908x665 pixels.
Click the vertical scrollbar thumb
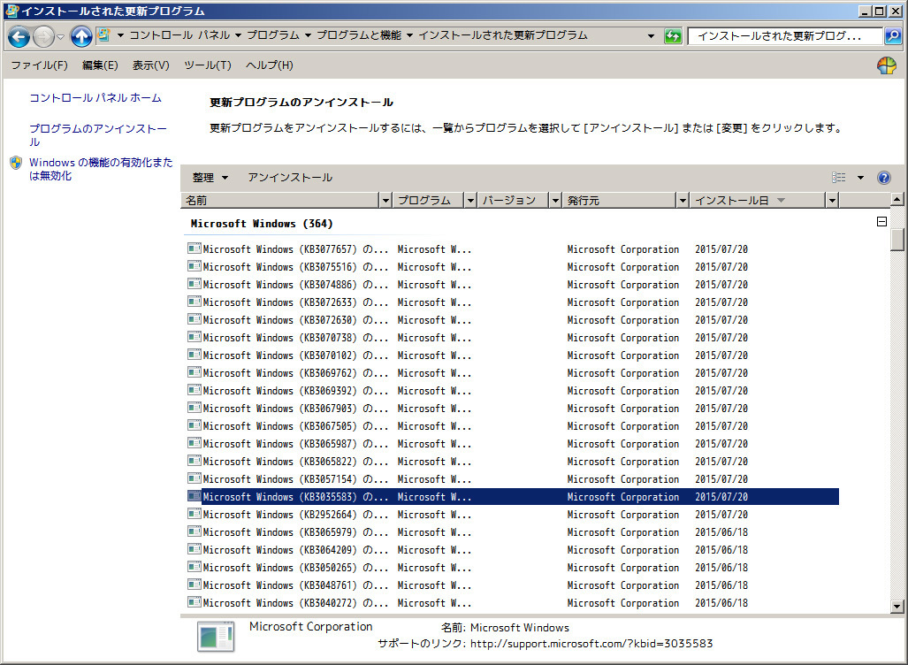click(897, 240)
